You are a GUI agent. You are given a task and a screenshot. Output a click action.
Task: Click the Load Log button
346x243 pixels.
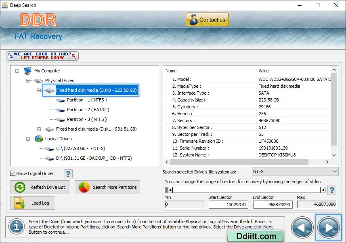[x=33, y=203]
